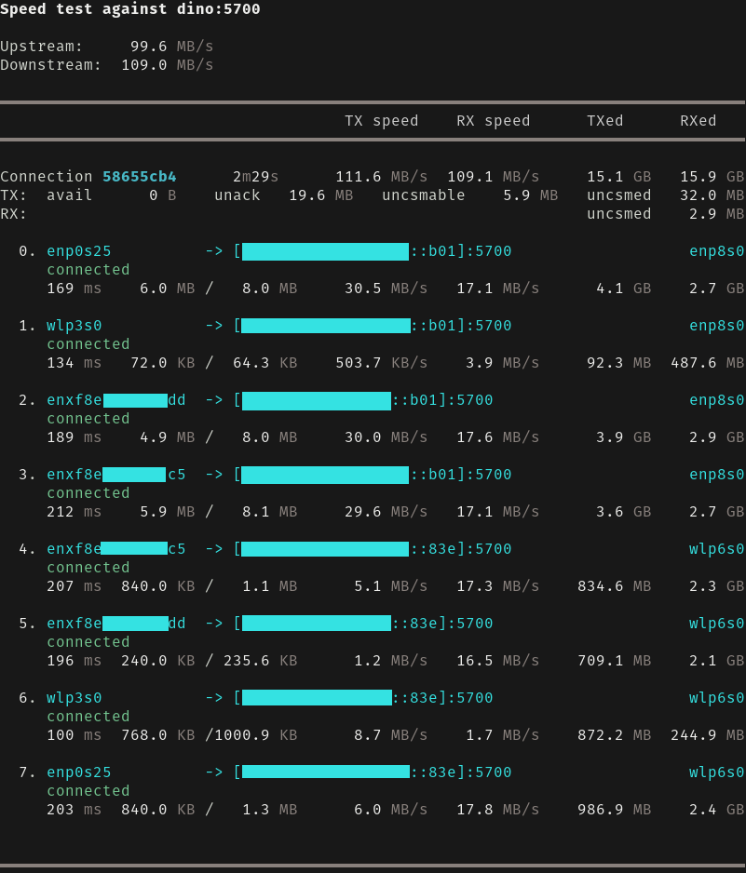746x873 pixels.
Task: Click the 2m29s connection duration
Action: [x=255, y=177]
